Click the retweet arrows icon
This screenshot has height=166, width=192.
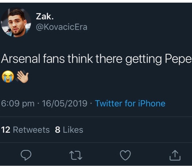tap(76, 155)
